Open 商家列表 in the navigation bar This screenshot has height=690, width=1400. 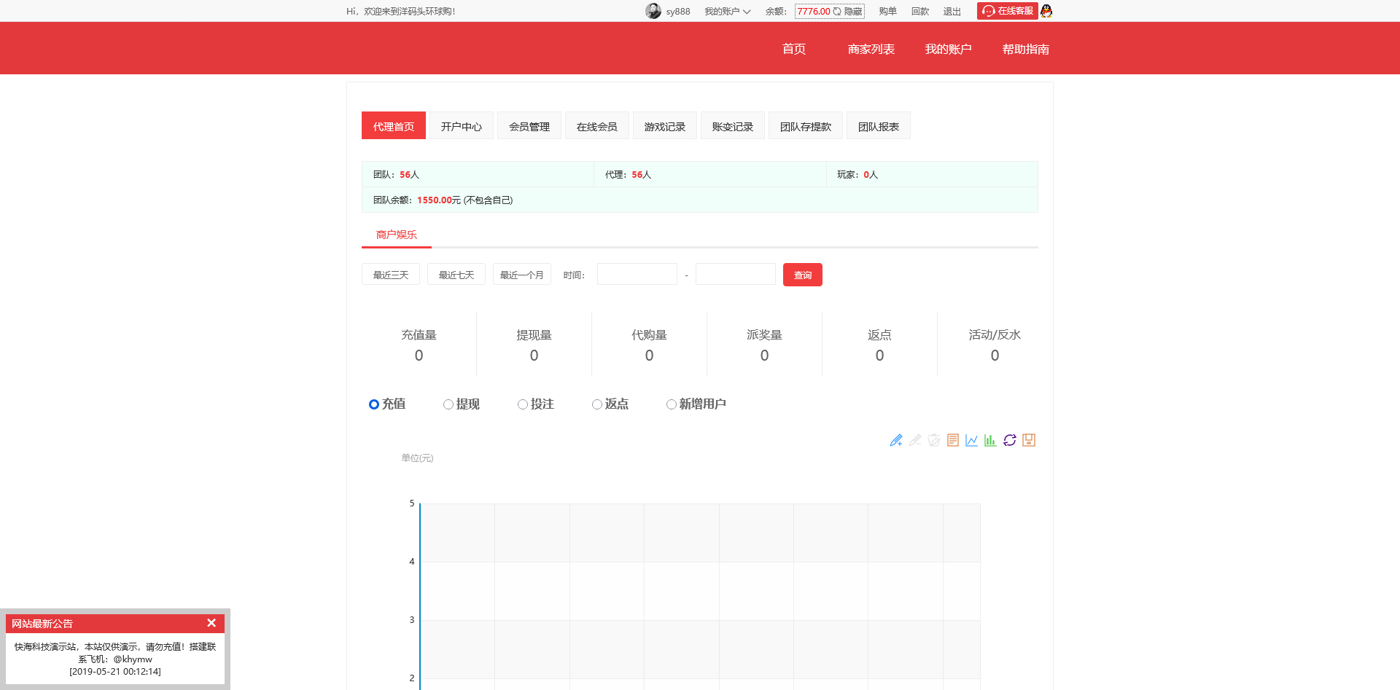click(x=871, y=49)
